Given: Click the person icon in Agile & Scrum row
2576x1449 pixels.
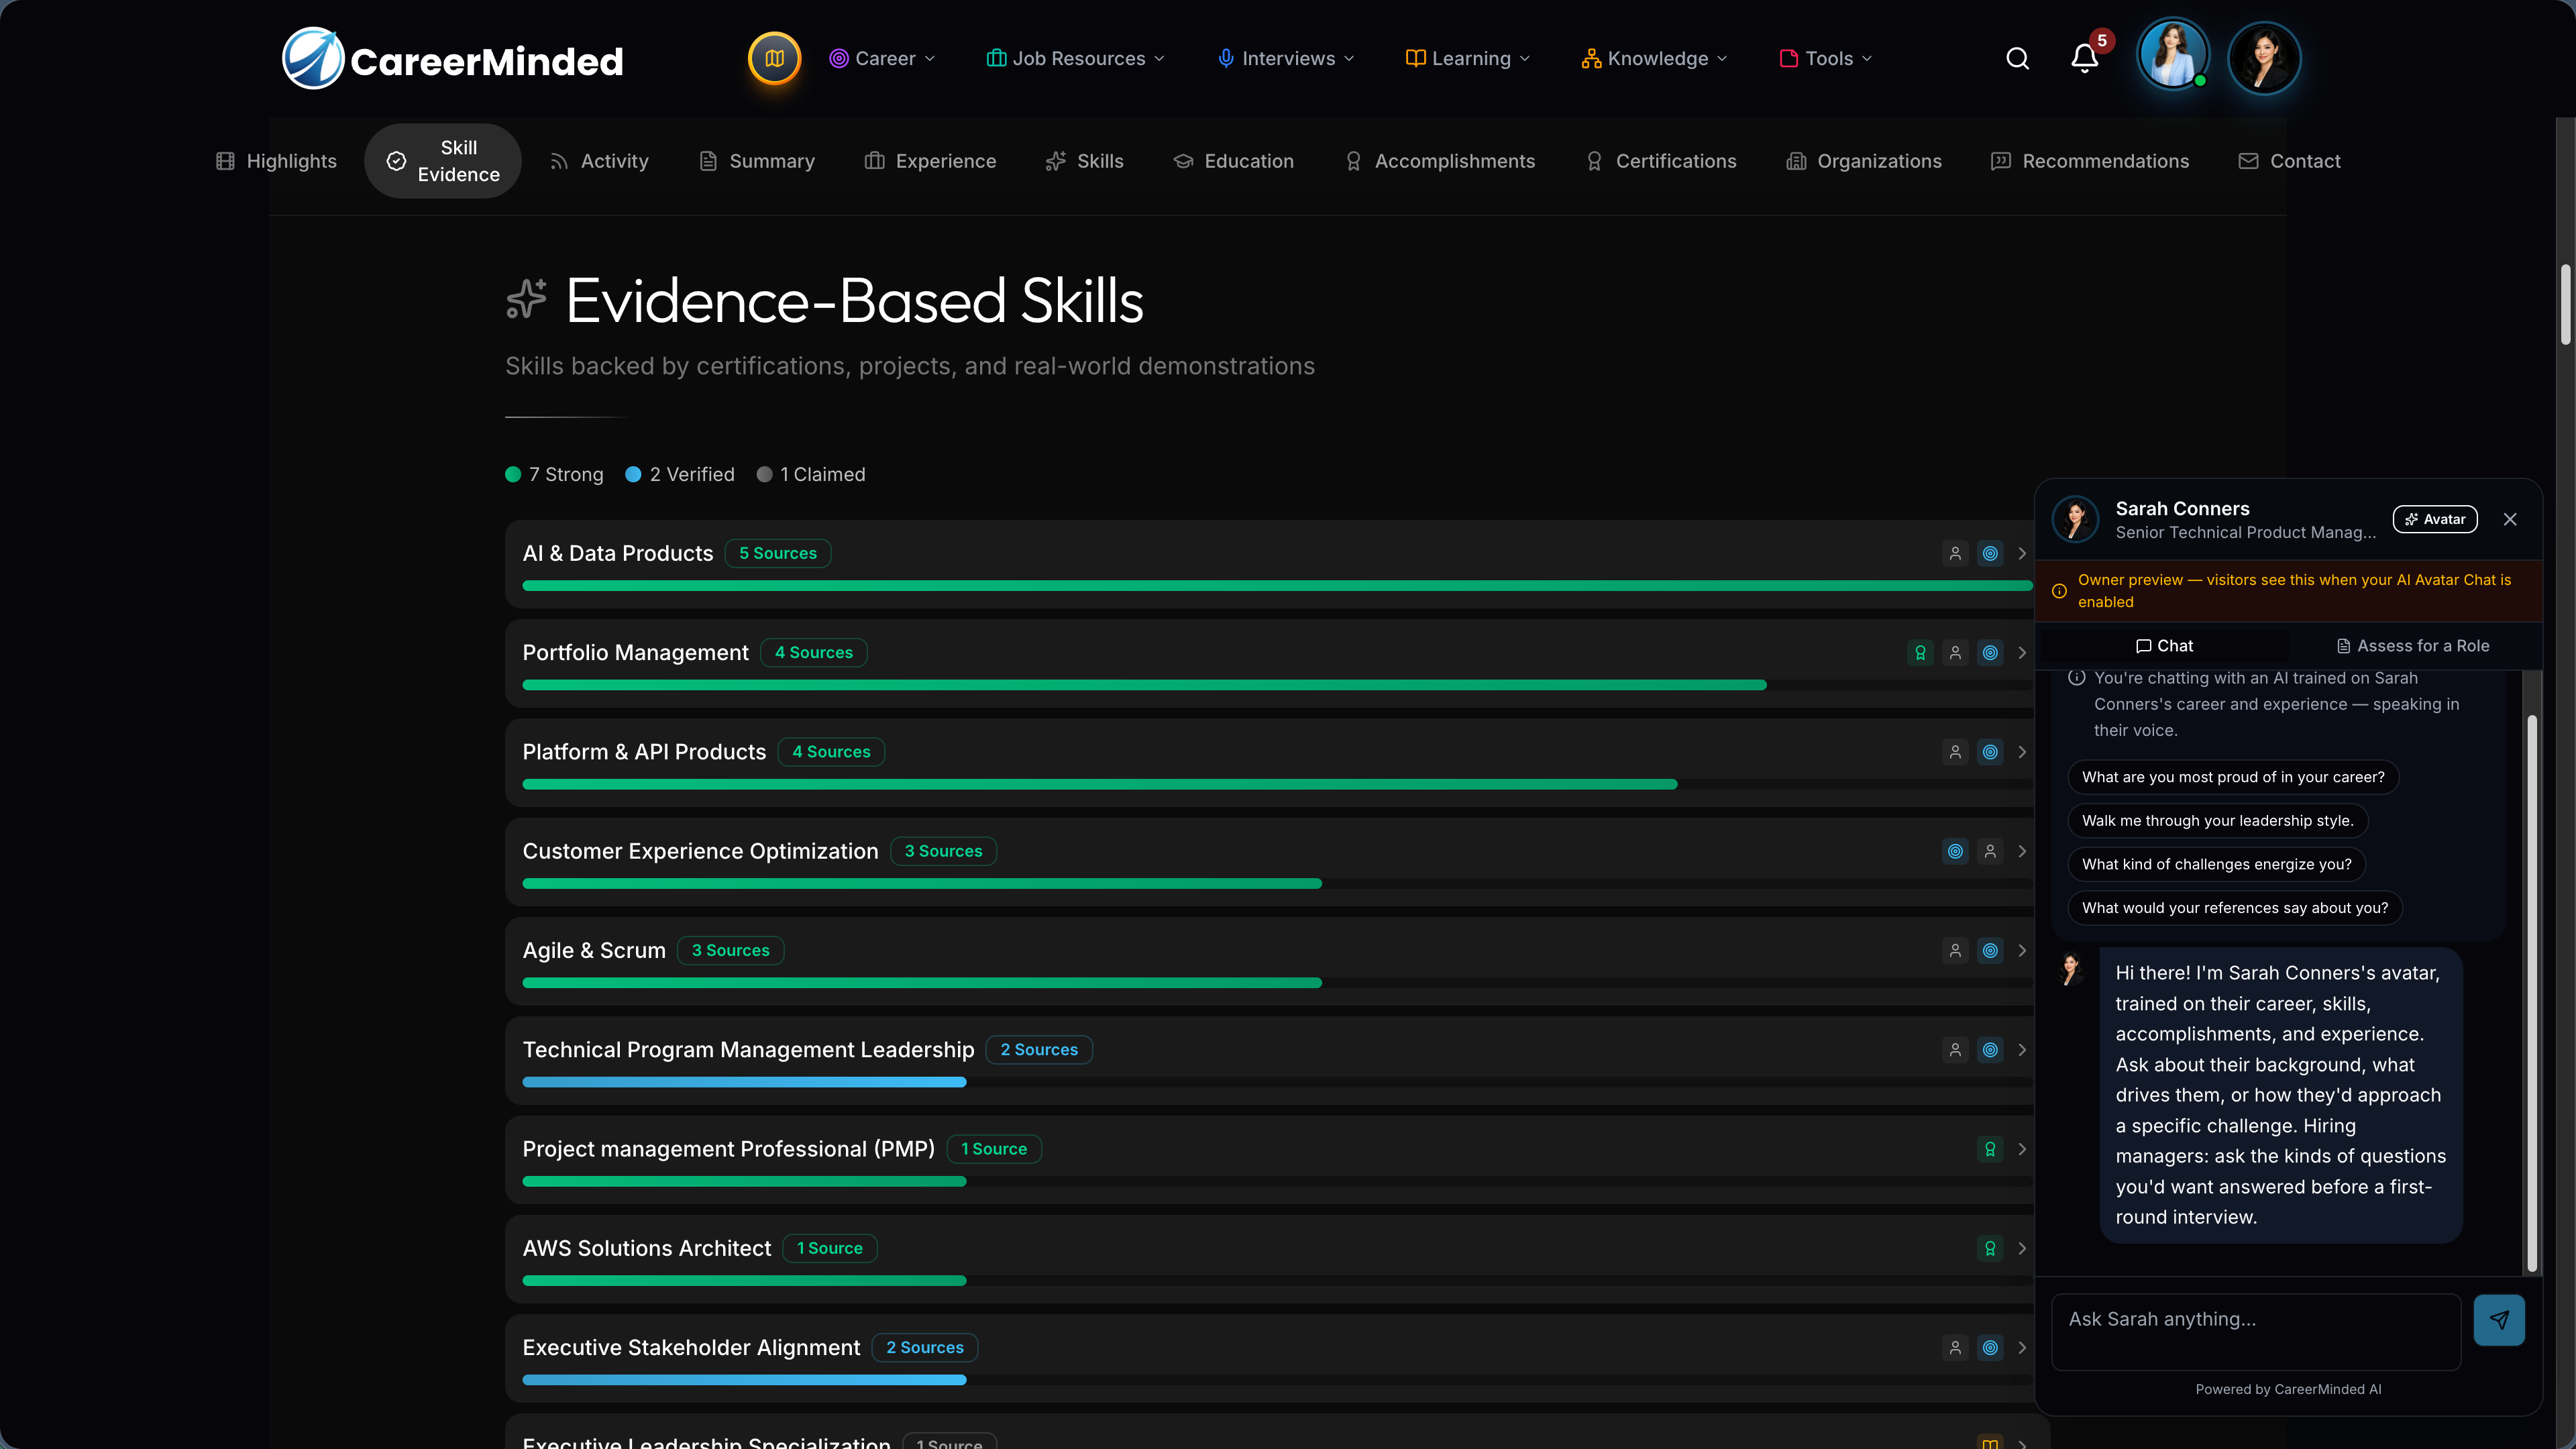Looking at the screenshot, I should tap(1955, 950).
